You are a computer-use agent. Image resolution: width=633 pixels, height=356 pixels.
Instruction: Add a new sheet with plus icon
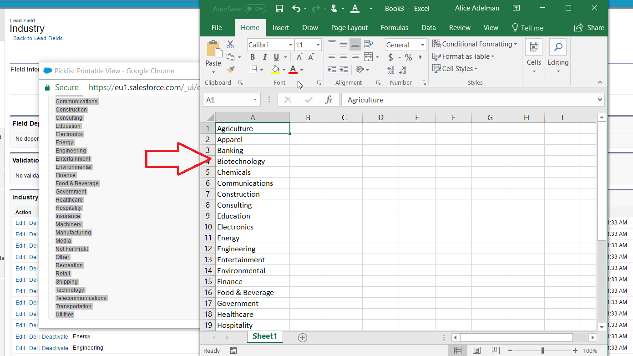(303, 337)
